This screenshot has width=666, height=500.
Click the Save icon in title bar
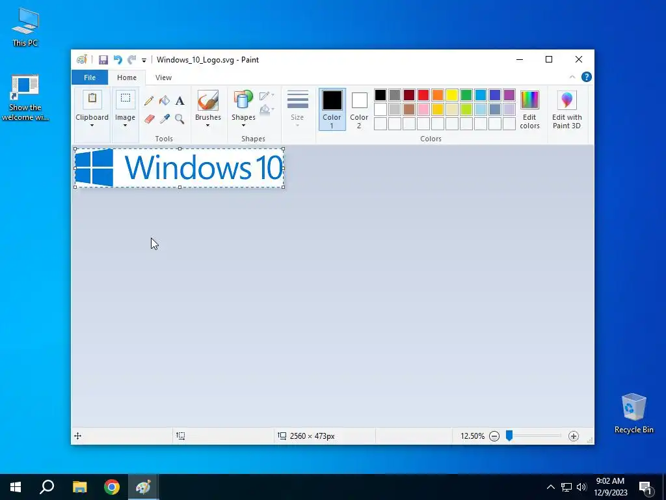point(103,60)
